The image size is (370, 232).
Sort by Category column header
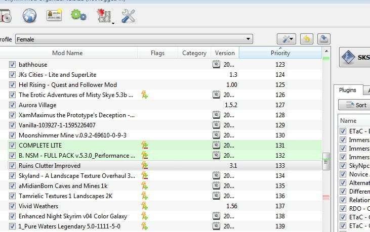pyautogui.click(x=194, y=53)
